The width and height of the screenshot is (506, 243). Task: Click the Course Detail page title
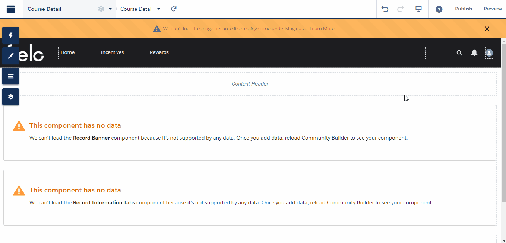coord(44,9)
